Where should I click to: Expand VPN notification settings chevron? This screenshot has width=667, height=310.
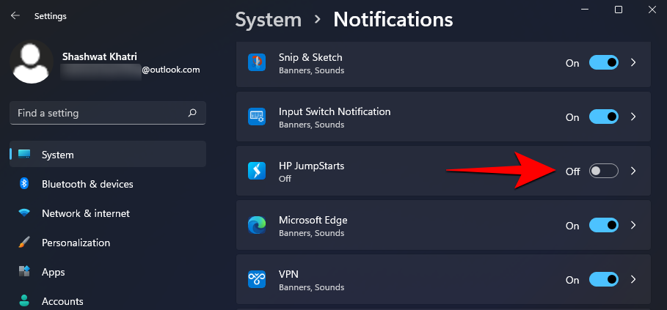[x=634, y=279]
